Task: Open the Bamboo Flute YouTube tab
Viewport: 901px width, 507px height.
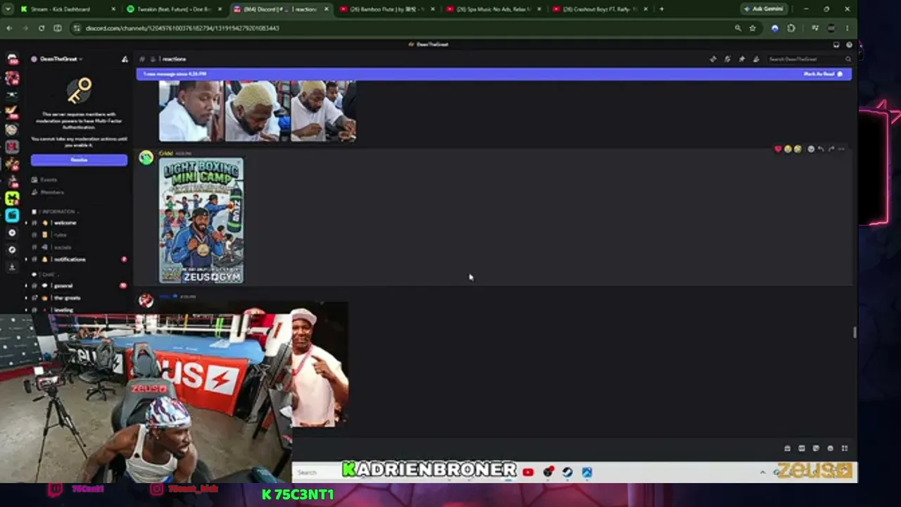Action: coord(386,9)
